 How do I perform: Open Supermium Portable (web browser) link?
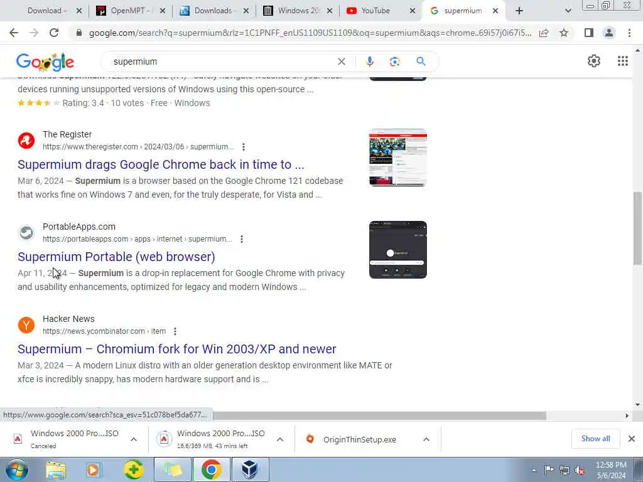(x=116, y=257)
